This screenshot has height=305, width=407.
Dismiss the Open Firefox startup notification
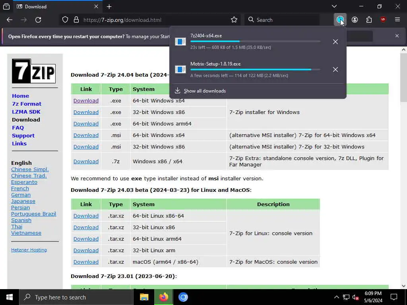point(397,36)
